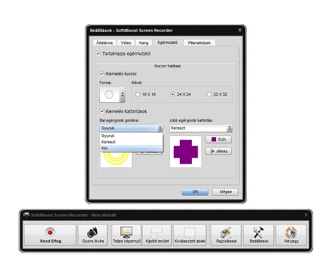Choose Teljes képernyő capture mode
This screenshot has height=260, width=331.
[x=126, y=235]
